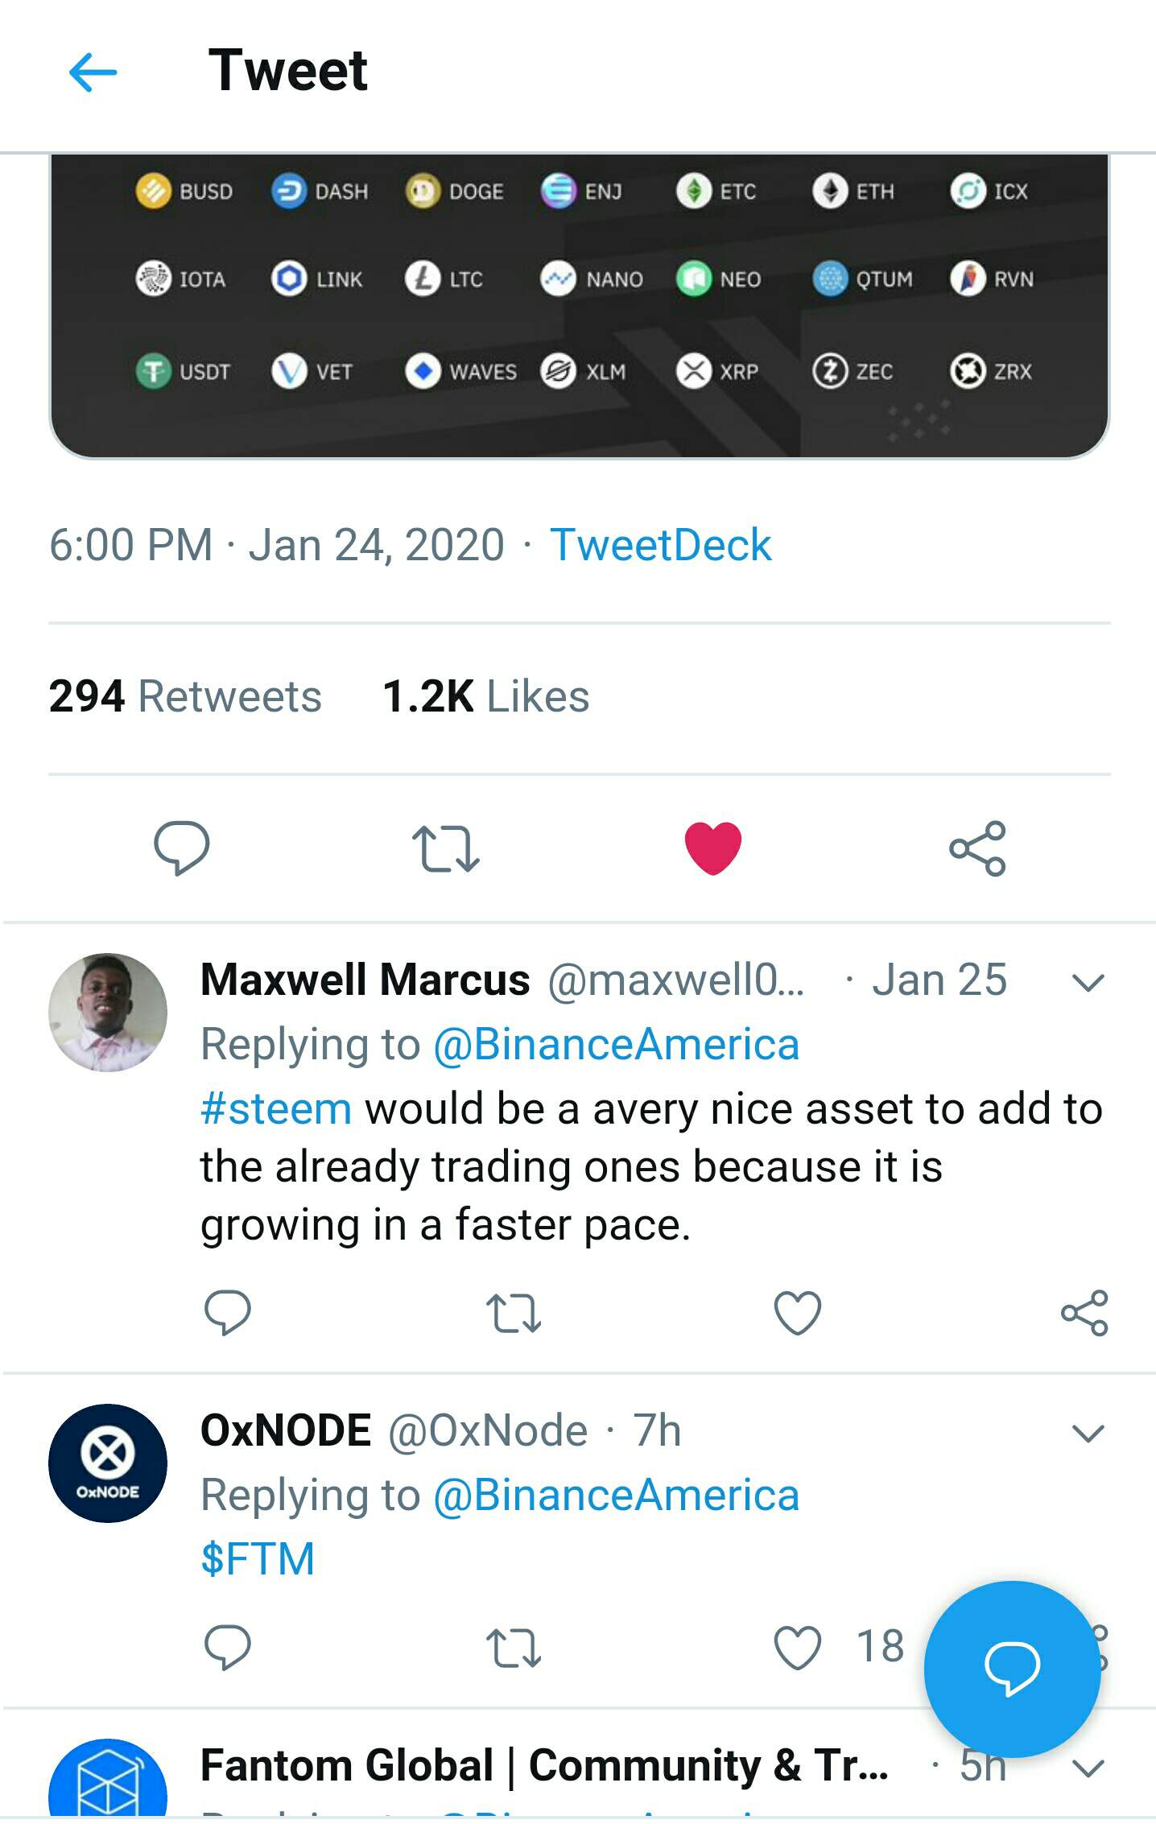Screen dimensions: 1156x1824
Task: Like the OxNODE $FTM reply
Action: 797,1647
